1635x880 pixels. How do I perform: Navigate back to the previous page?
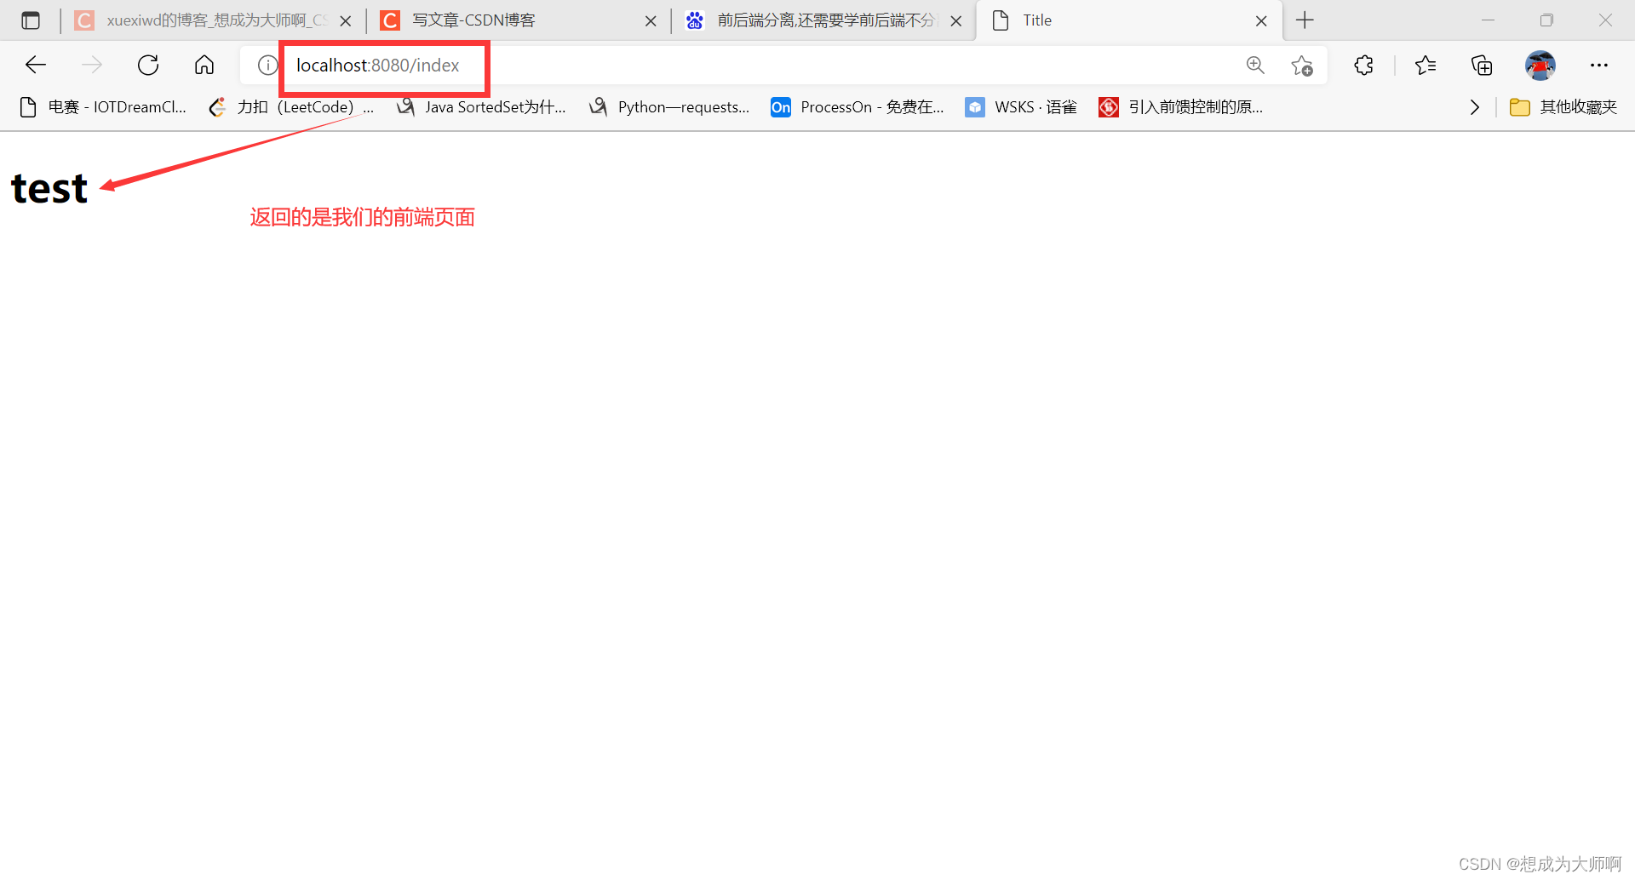pyautogui.click(x=35, y=65)
